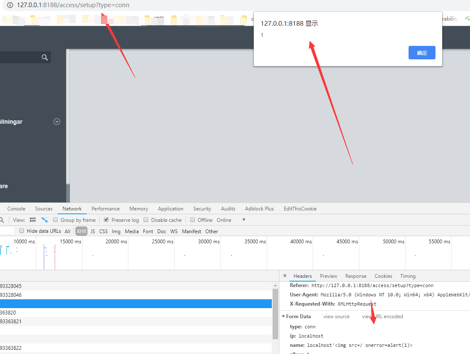This screenshot has width=470, height=354.
Task: Uncheck the Preserve log checkbox
Action: tap(106, 220)
